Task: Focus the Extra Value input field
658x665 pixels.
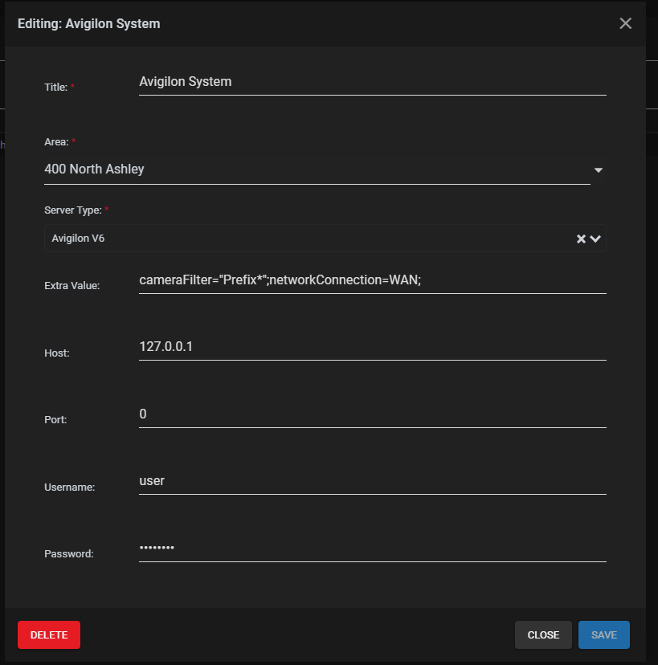Action: (x=373, y=280)
